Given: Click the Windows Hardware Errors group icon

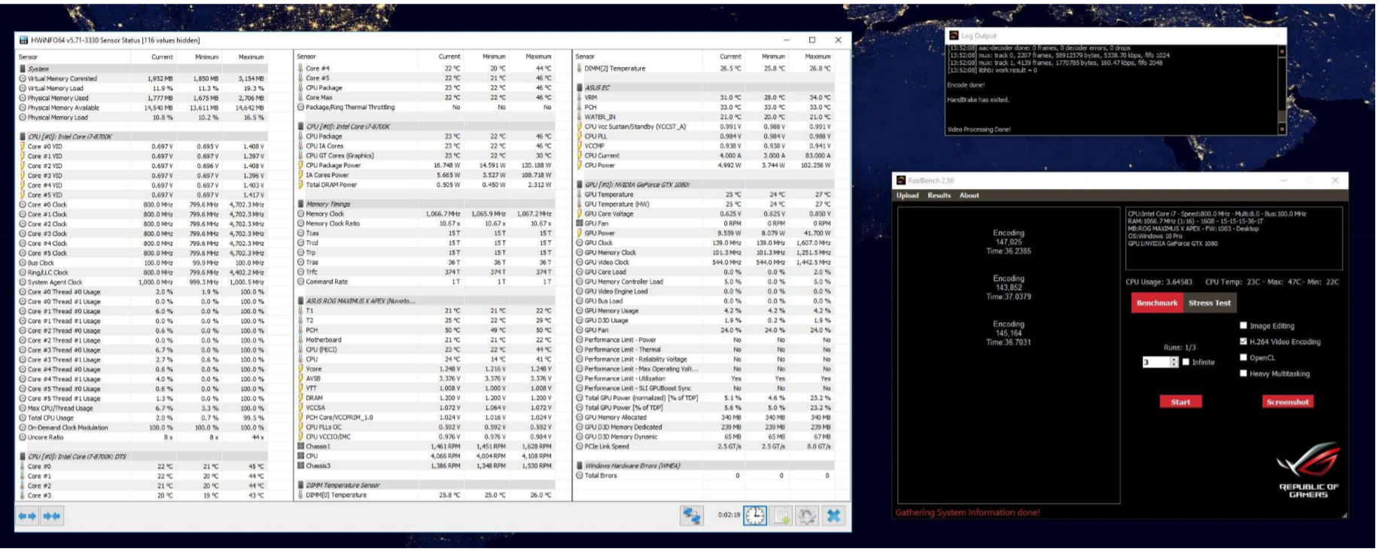Looking at the screenshot, I should [580, 466].
